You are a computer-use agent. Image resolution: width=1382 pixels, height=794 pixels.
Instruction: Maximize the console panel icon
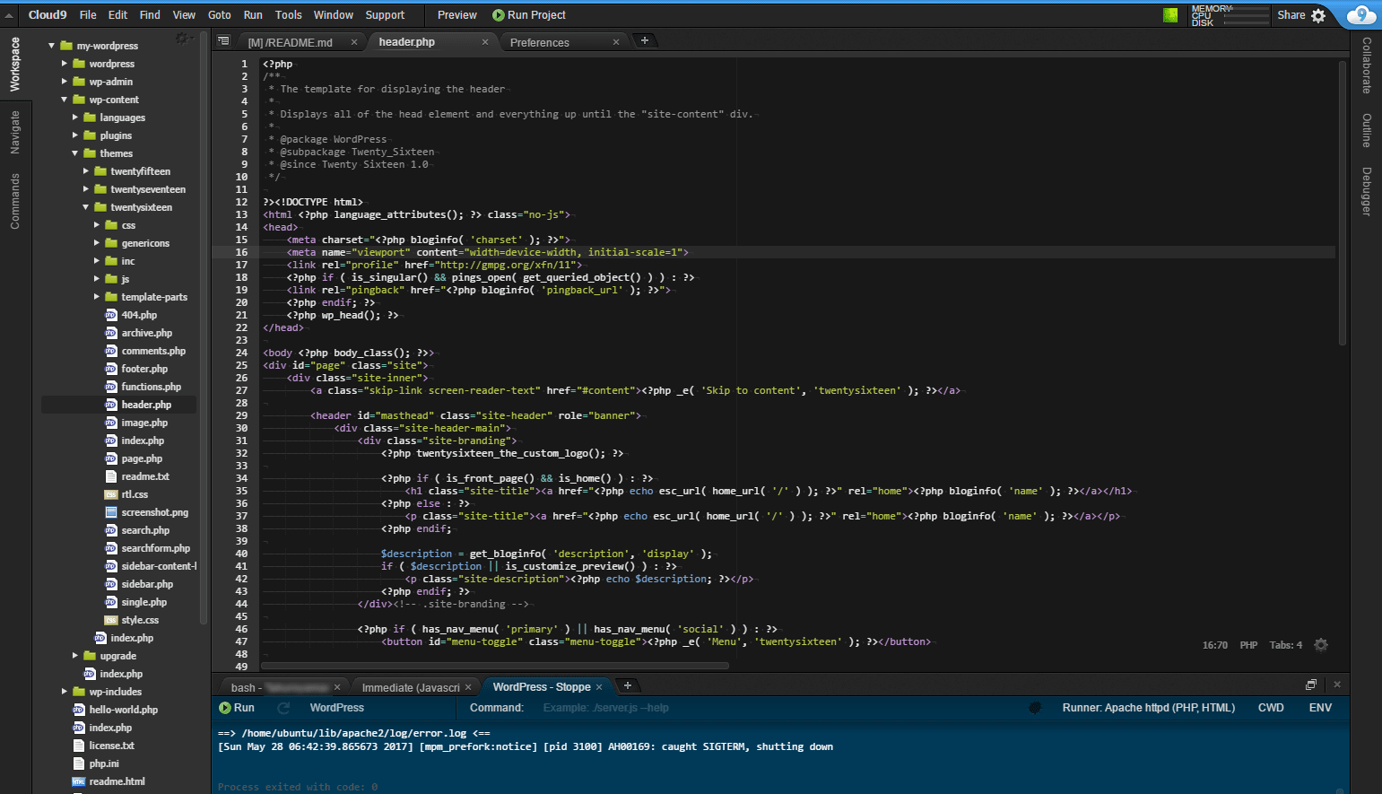(1311, 685)
